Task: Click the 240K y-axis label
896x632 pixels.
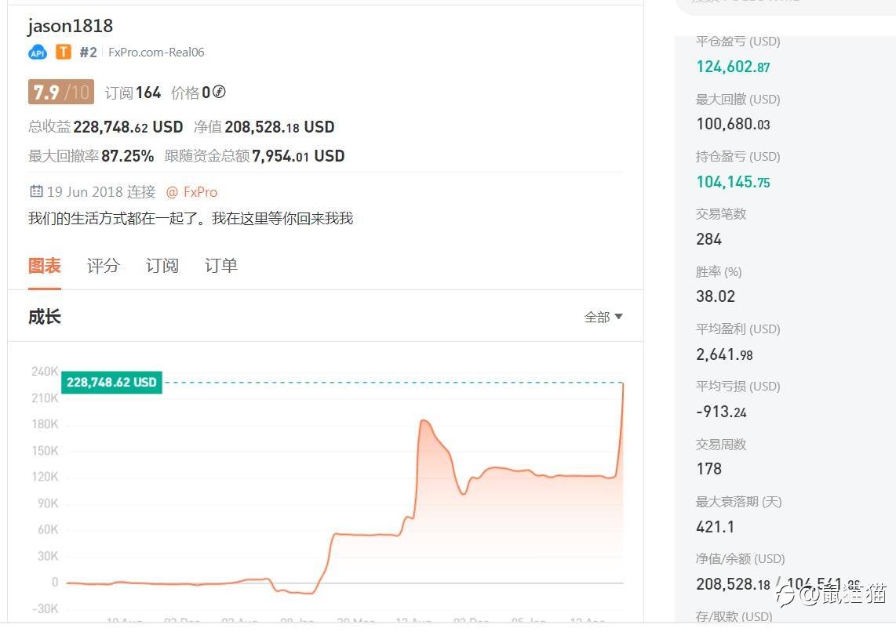Action: [45, 372]
